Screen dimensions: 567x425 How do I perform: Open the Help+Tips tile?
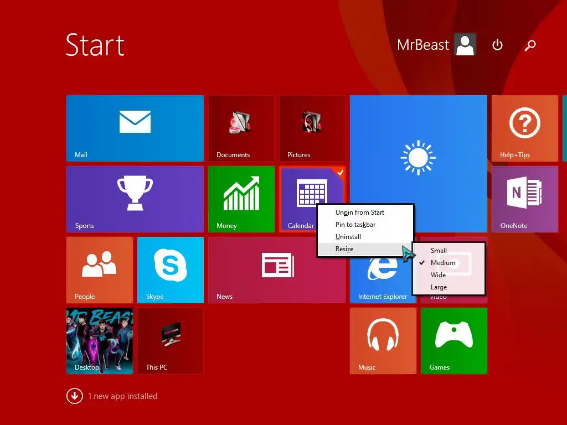525,128
